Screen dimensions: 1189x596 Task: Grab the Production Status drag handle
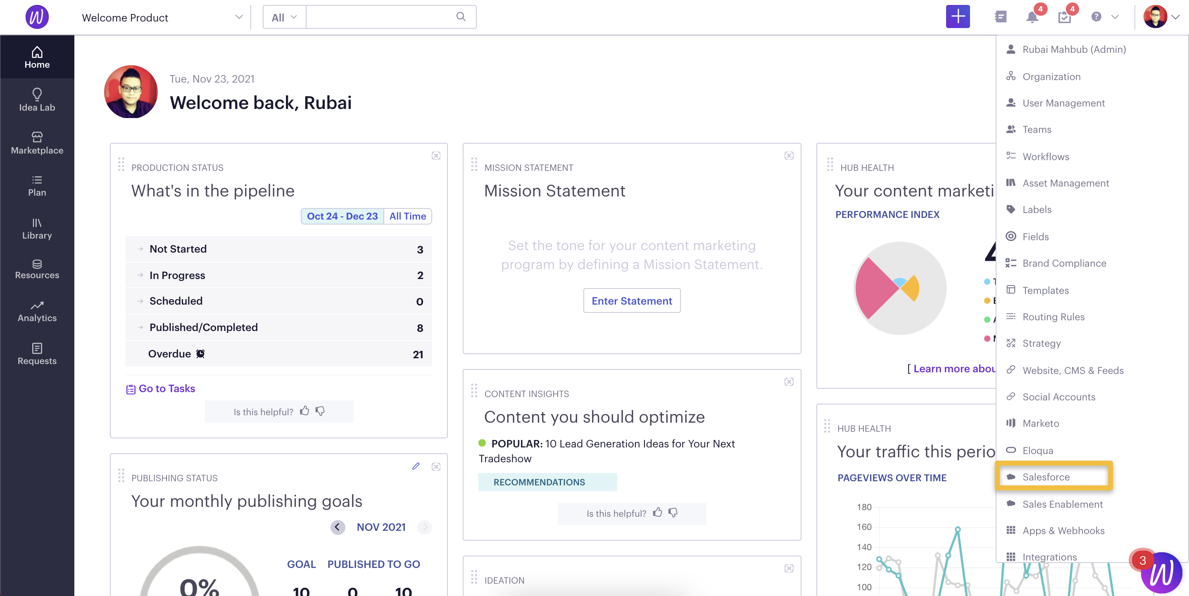(x=121, y=164)
